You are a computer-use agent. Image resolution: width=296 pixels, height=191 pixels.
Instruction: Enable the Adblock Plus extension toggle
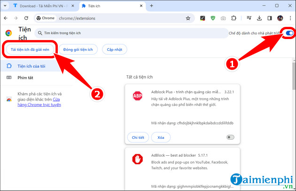tap(230, 137)
